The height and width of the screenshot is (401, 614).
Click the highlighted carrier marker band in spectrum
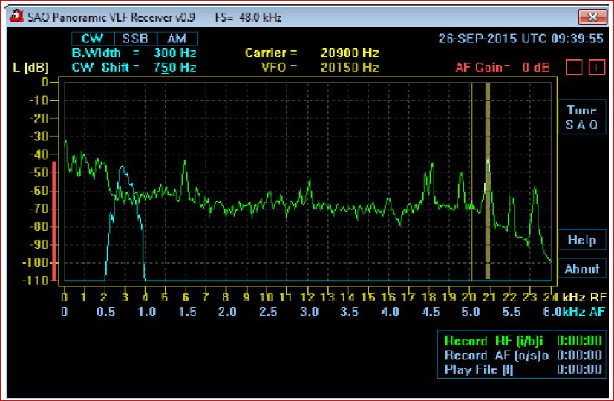click(488, 181)
